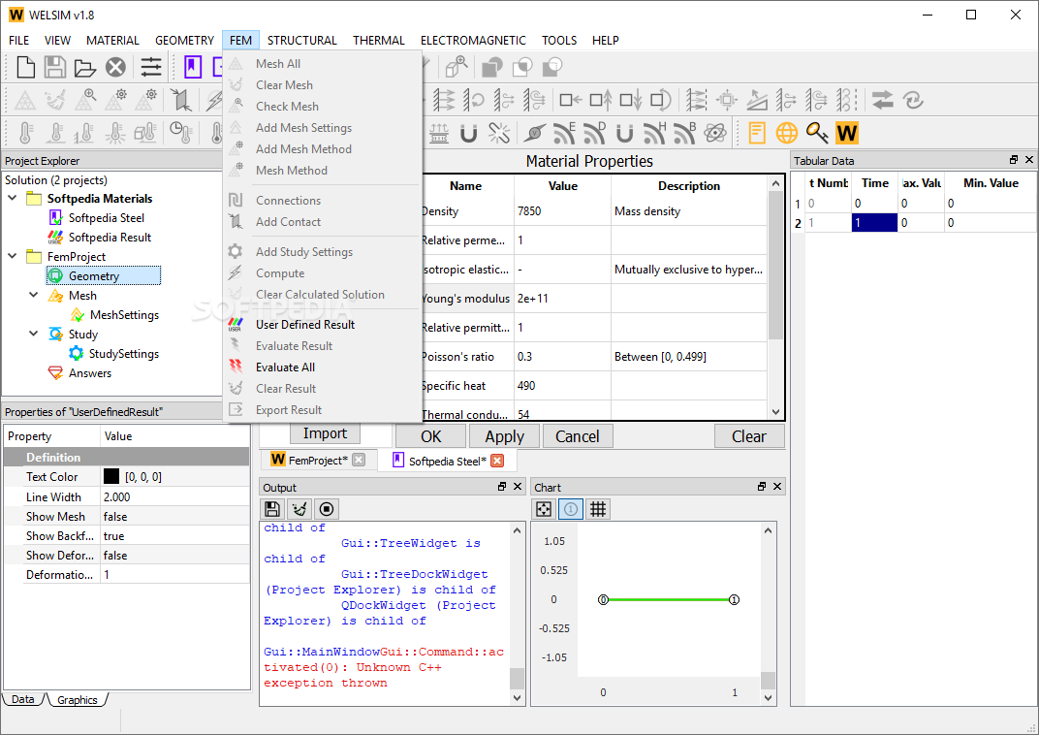Float the Chart panel
This screenshot has width=1039, height=735.
pos(762,487)
